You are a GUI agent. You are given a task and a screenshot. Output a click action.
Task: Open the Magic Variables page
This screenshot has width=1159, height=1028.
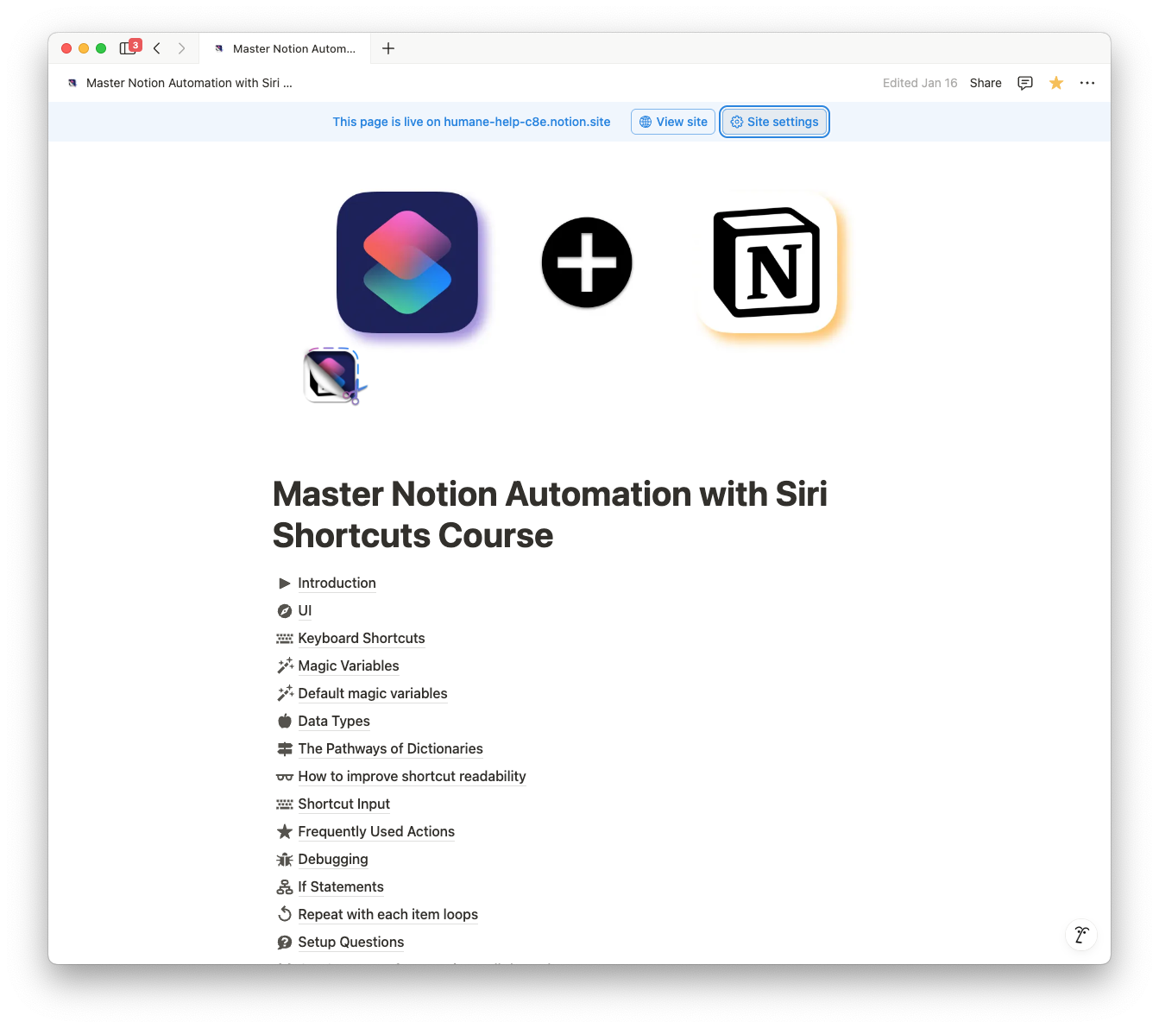[349, 666]
